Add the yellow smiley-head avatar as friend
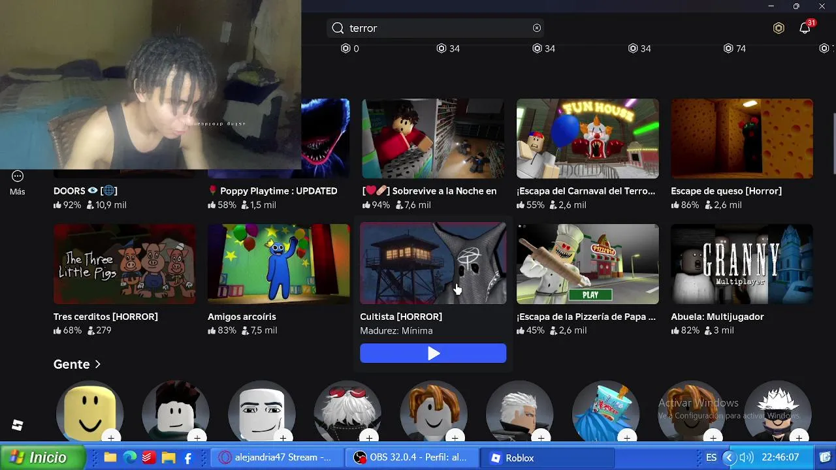 tap(111, 437)
